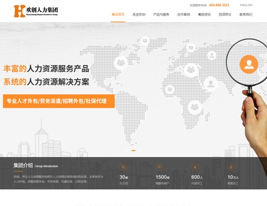This screenshot has height=206, width=267.
Task: Click the 10万人 dispatched employees icon
Action: point(231,166)
